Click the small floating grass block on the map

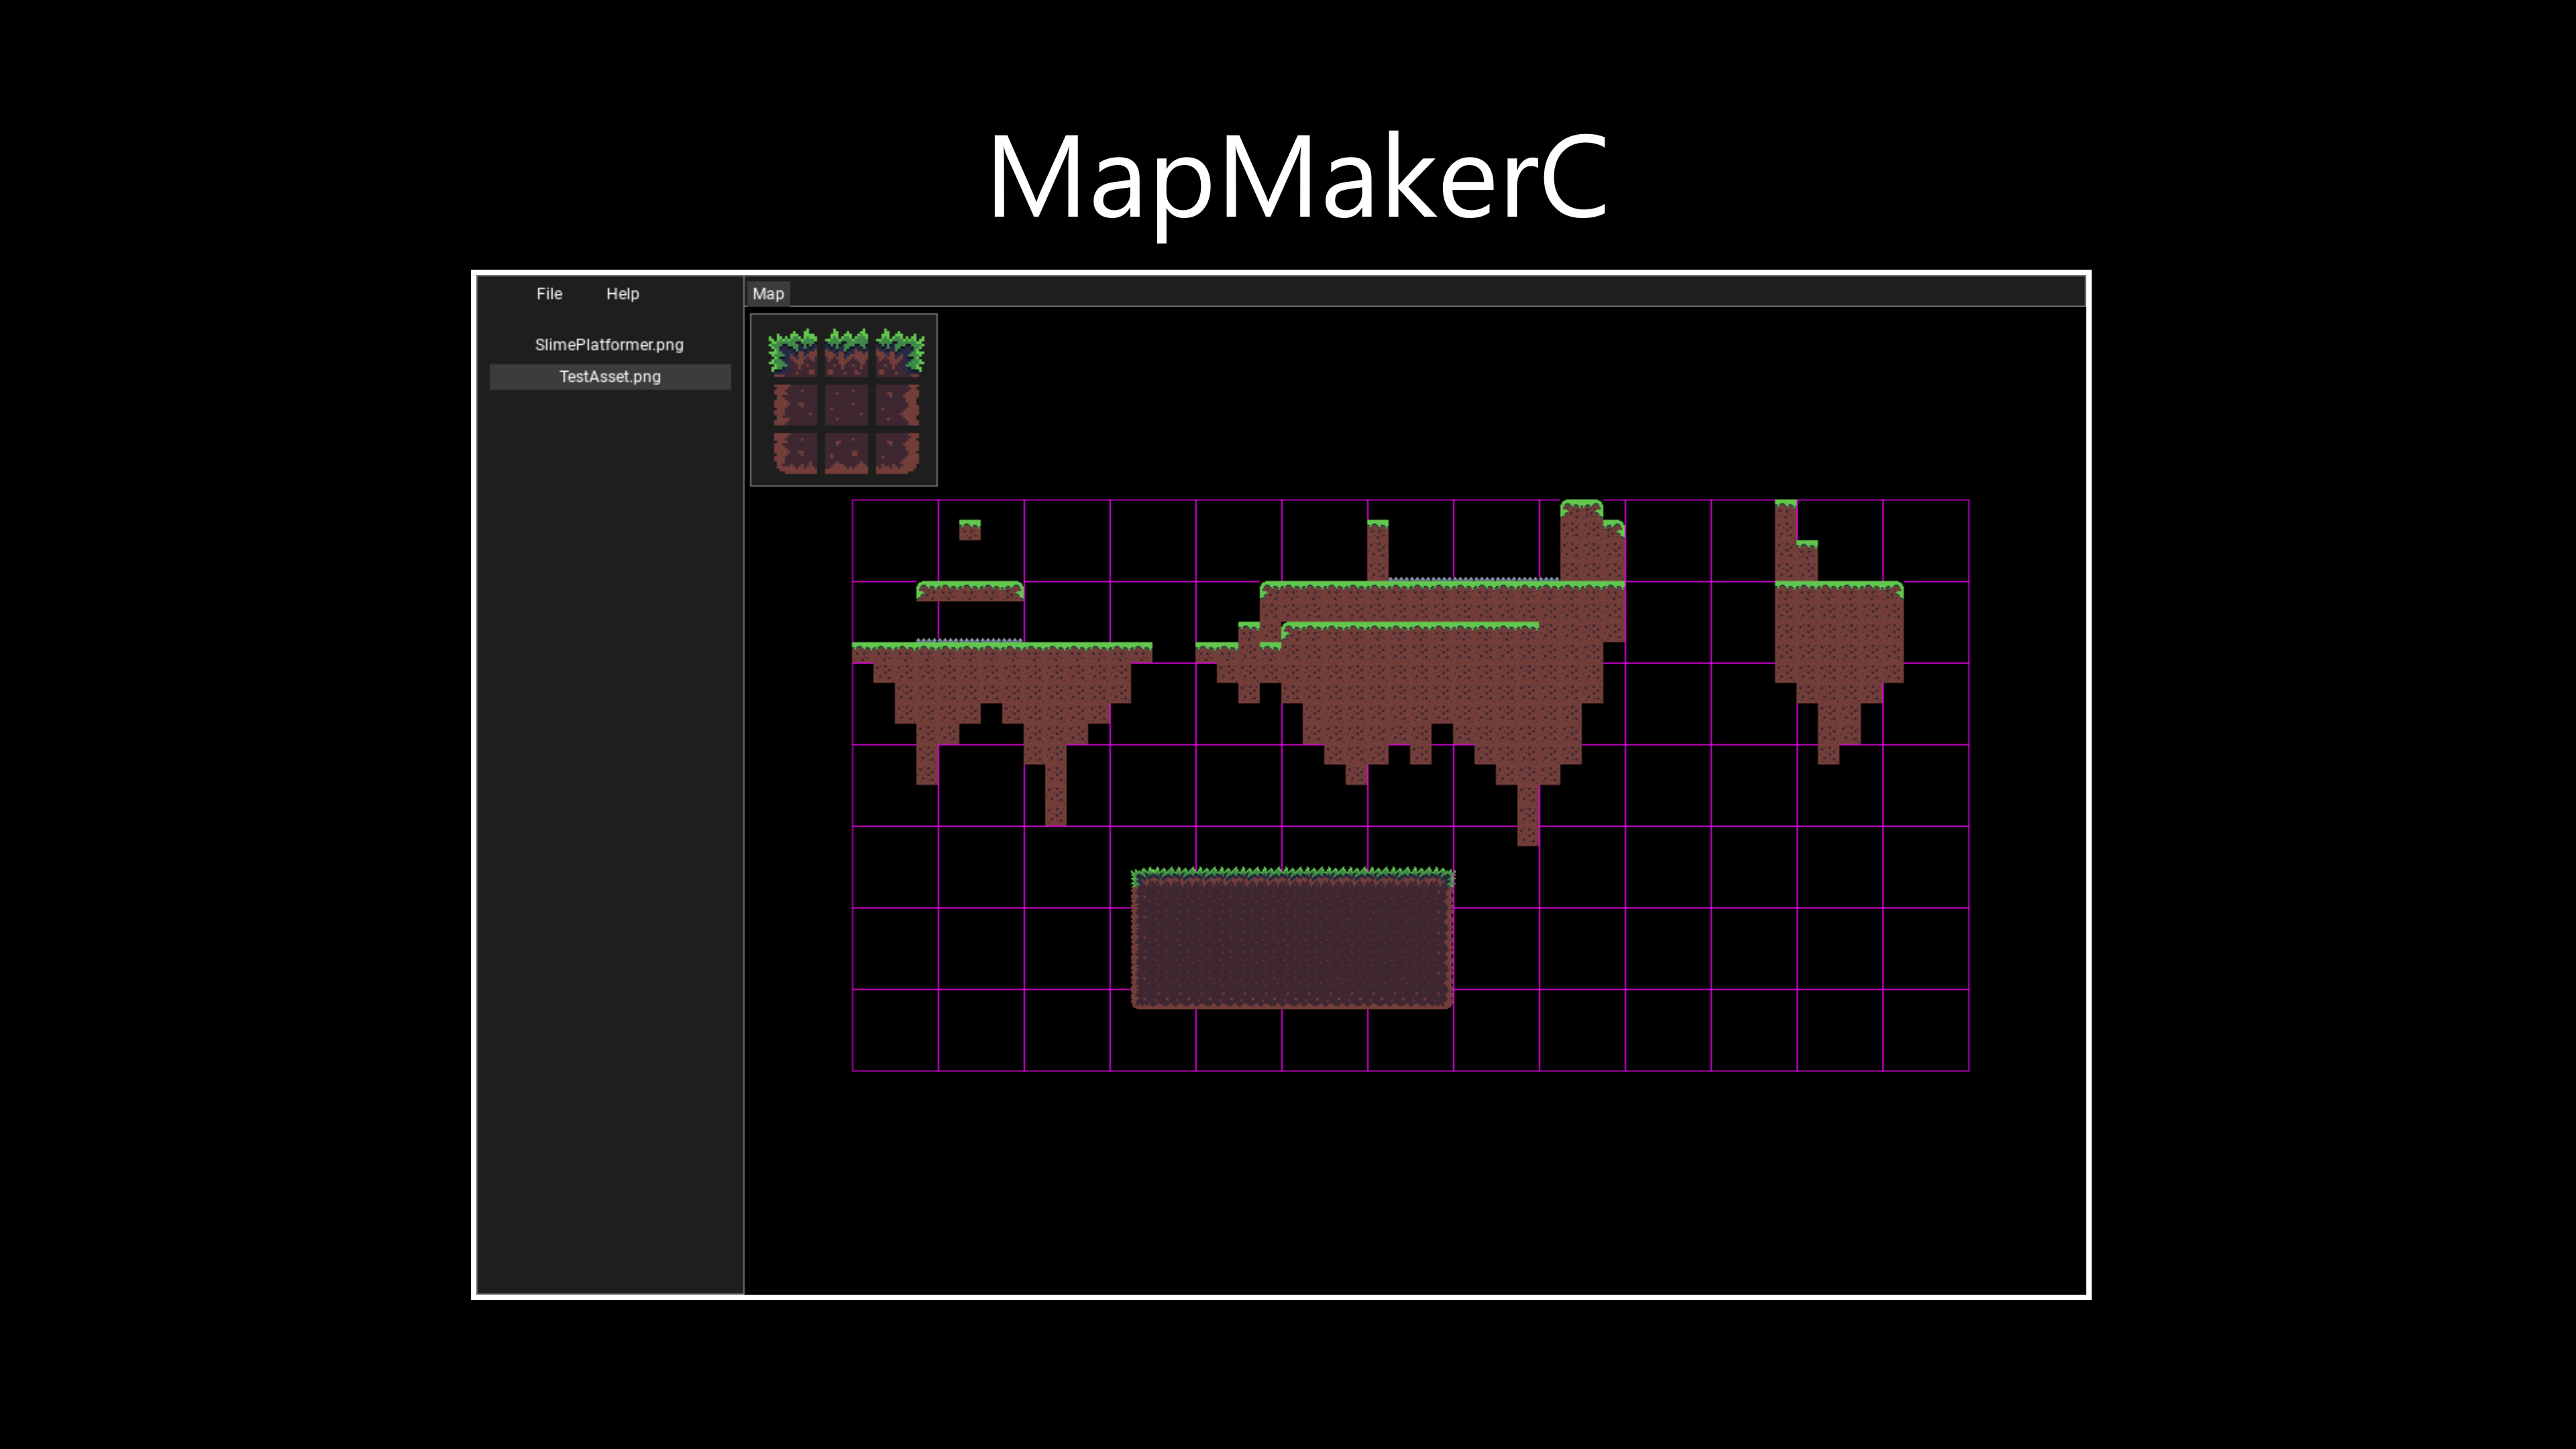pos(970,529)
